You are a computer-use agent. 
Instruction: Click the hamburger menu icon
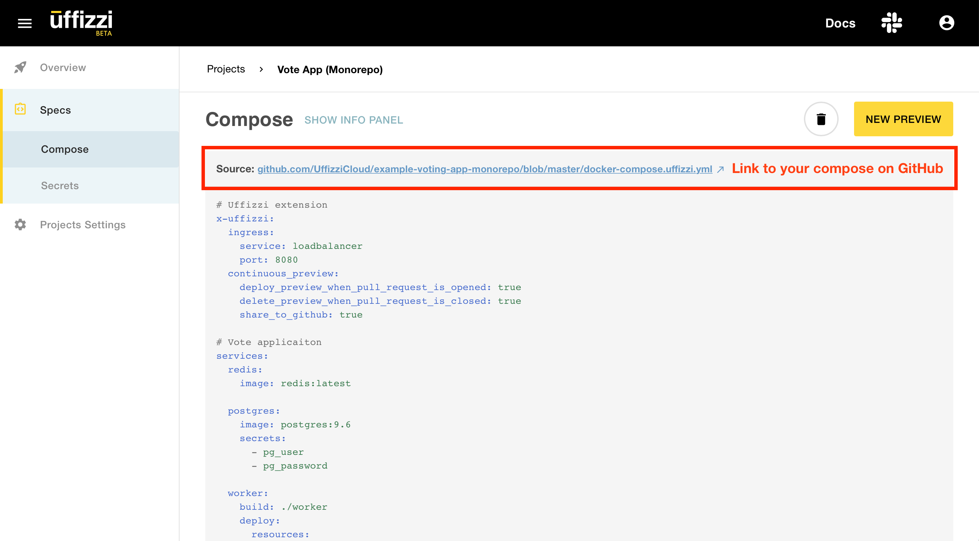(x=25, y=23)
